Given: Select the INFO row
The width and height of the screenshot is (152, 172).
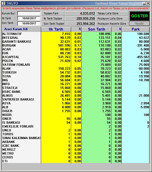Looking at the screenshot, I should 76,84.
